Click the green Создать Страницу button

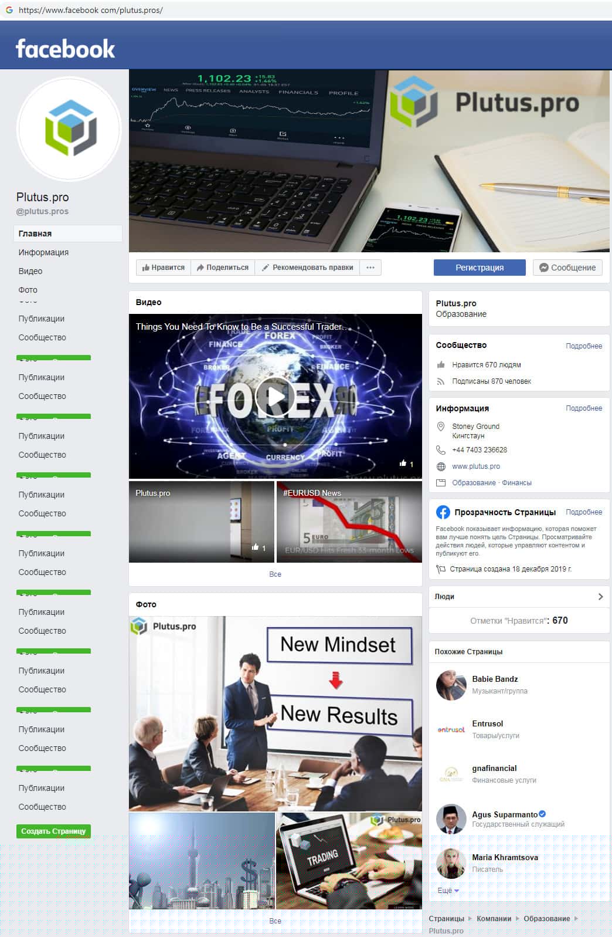point(53,831)
